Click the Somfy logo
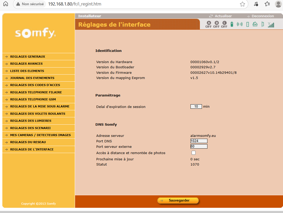Screen dimensions: 283x213 tap(35, 33)
